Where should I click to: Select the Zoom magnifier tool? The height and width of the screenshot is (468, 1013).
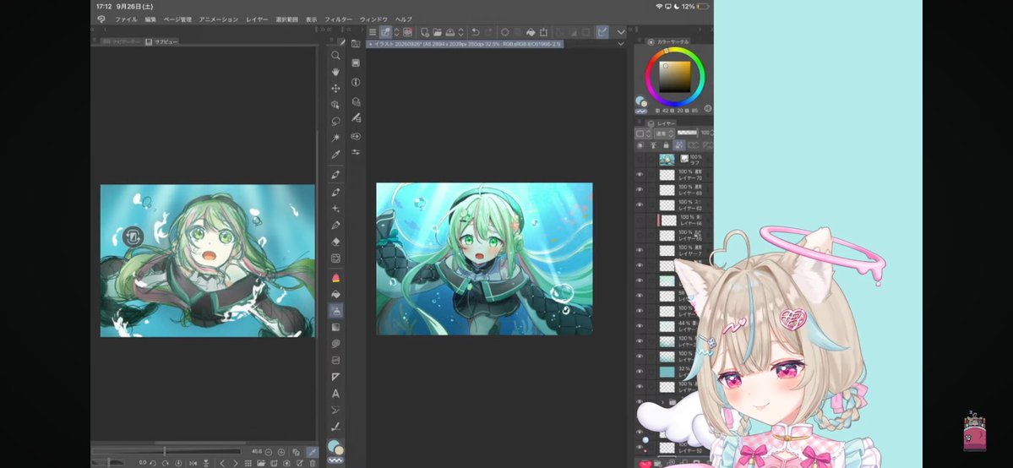point(336,56)
